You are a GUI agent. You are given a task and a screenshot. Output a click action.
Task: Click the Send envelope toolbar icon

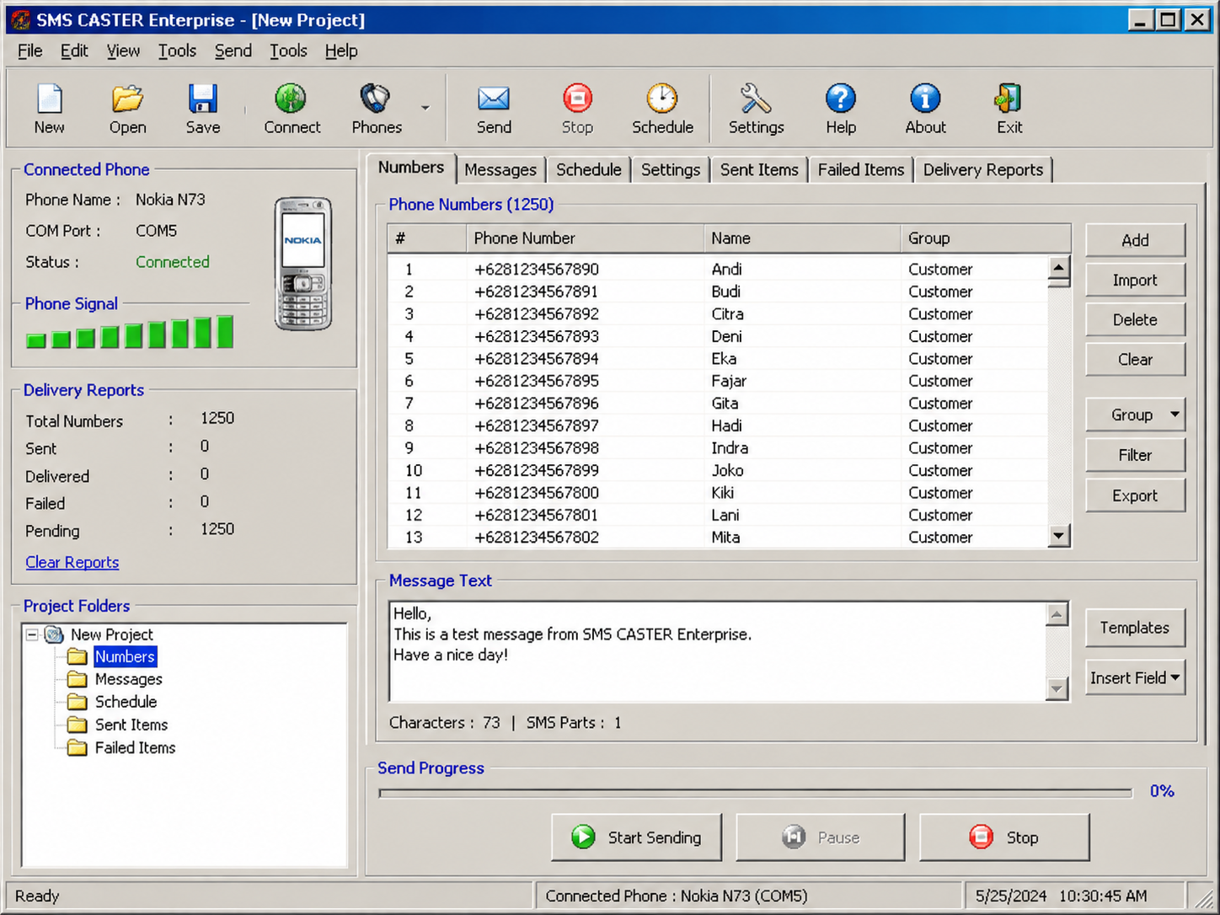click(494, 109)
